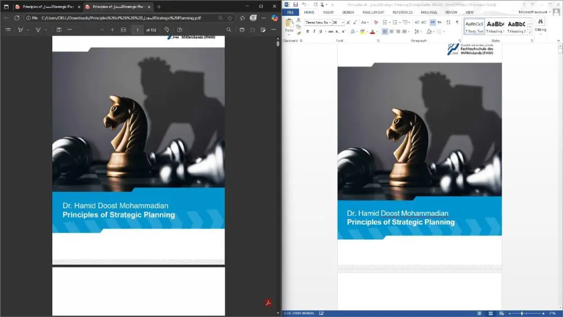
Task: Open a new browser tab
Action: click(x=159, y=7)
